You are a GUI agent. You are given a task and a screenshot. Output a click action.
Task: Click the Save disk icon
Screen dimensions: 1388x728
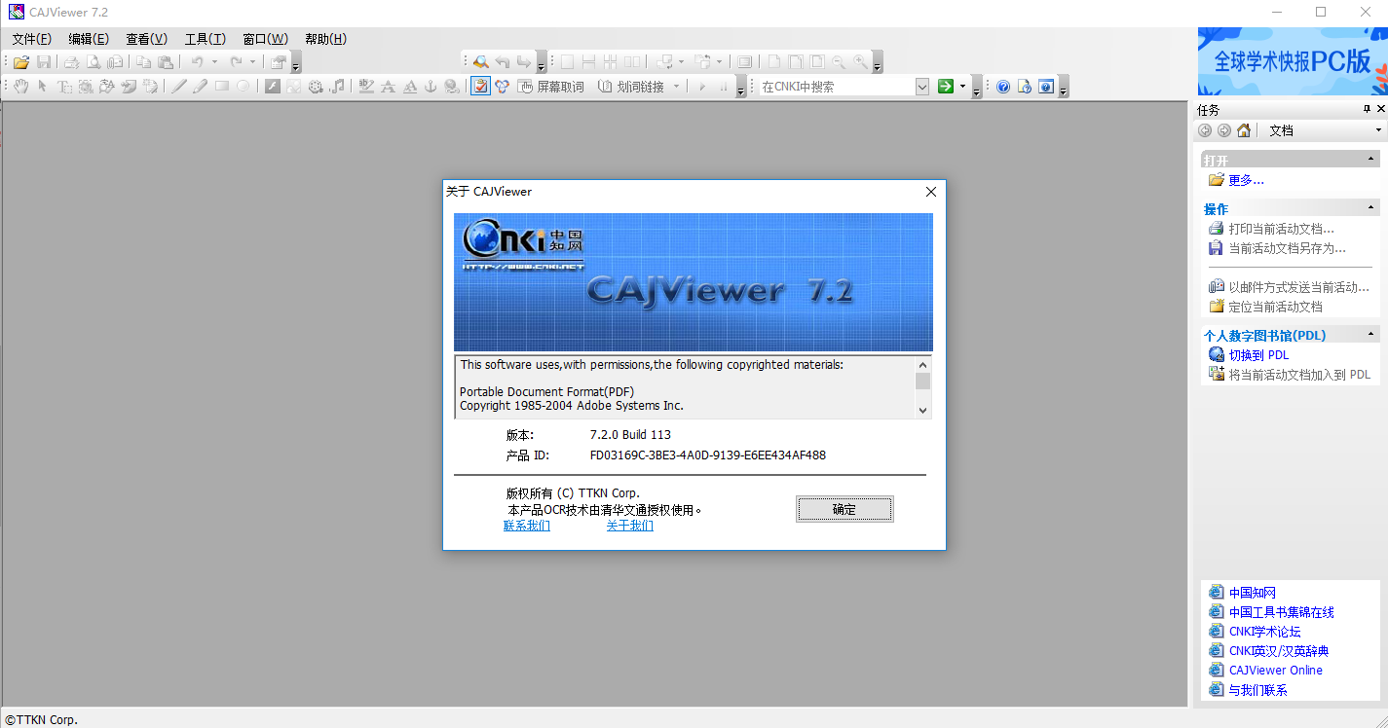[44, 62]
